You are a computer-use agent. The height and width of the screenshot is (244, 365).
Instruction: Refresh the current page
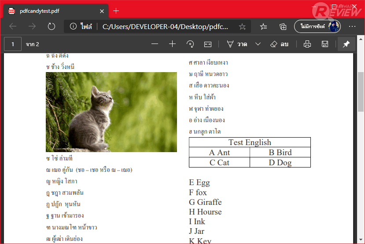(52, 26)
